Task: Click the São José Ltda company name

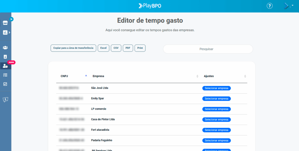Action: (100, 88)
